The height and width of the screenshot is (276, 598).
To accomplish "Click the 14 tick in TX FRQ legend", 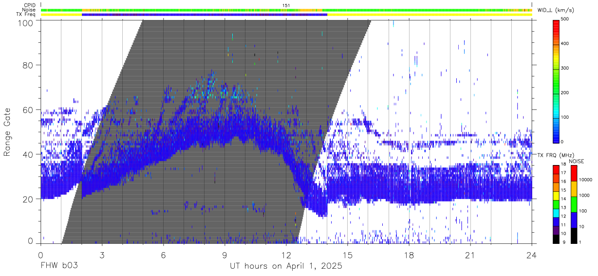I will 564,199.
